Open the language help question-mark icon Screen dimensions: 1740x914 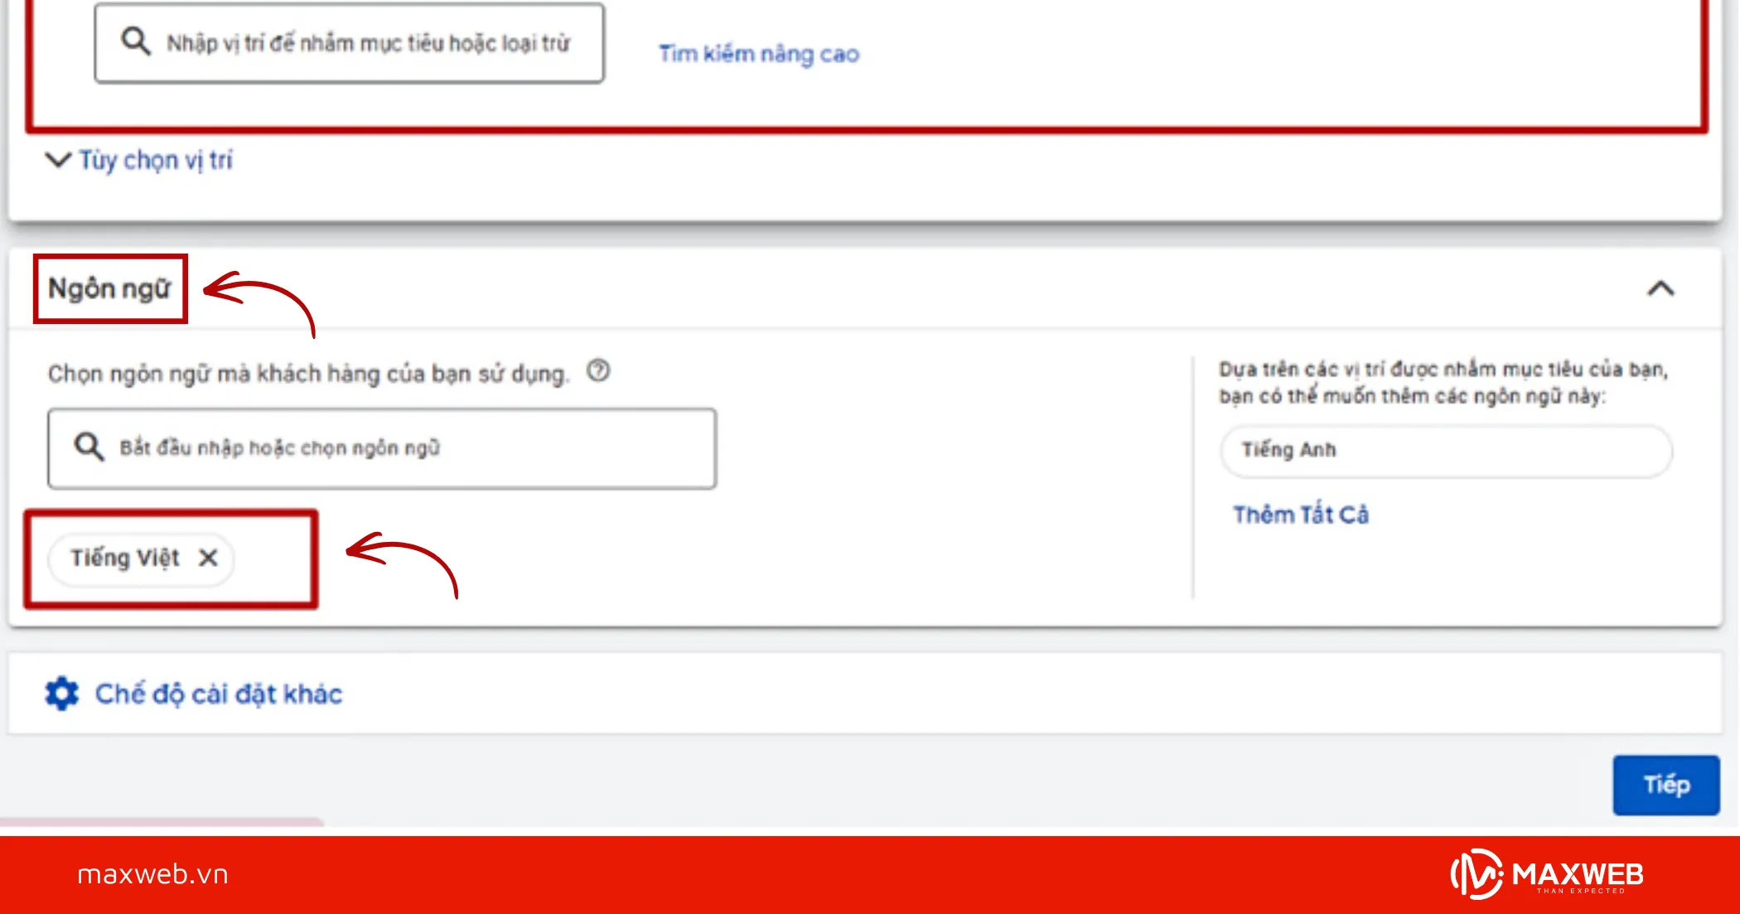598,370
